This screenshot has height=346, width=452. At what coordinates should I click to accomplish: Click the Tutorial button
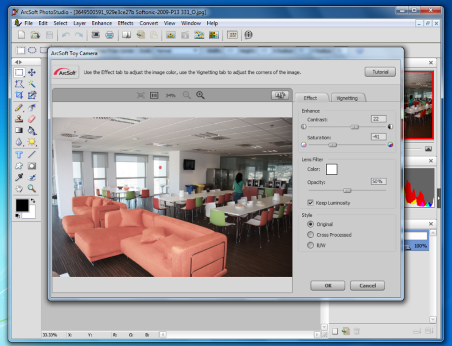[x=380, y=72]
